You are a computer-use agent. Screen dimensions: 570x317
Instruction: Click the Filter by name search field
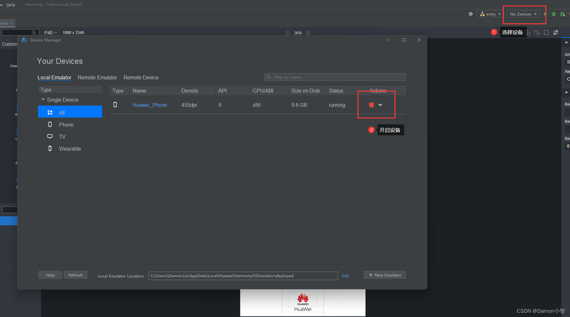pyautogui.click(x=337, y=77)
